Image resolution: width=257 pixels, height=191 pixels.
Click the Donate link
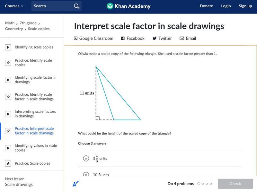[206, 6]
